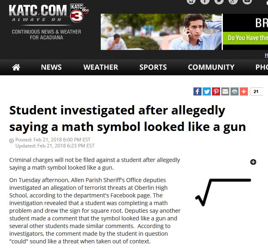Open the NEWS menu
This screenshot has width=268, height=251.
(51, 67)
